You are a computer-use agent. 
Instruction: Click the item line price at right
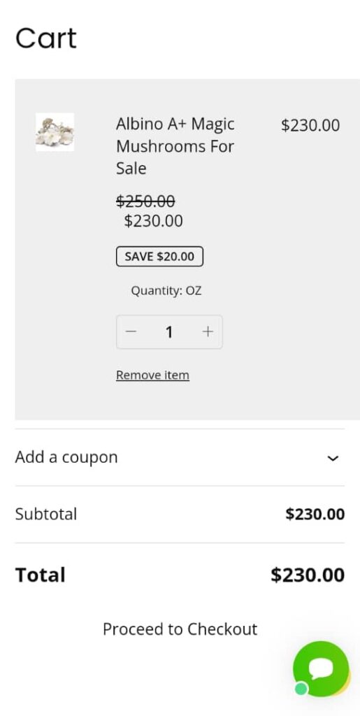310,125
